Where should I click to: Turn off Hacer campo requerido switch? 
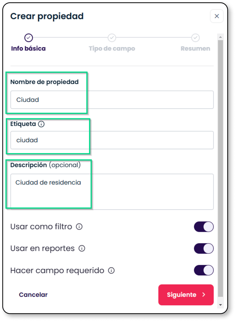tap(204, 270)
